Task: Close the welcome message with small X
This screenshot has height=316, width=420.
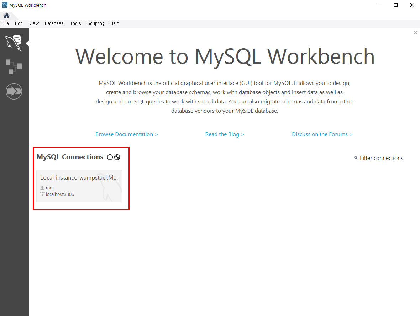Action: (x=415, y=33)
